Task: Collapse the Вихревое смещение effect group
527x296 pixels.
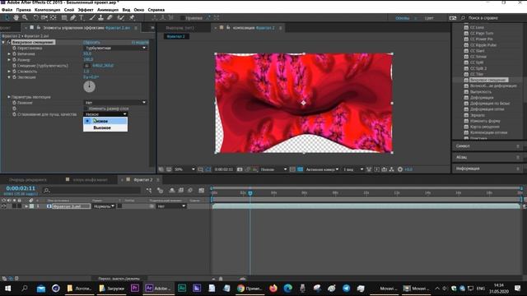Action: click(3, 42)
